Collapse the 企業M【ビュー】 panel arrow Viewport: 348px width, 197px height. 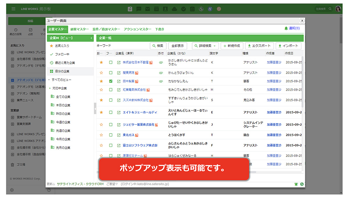click(91, 38)
